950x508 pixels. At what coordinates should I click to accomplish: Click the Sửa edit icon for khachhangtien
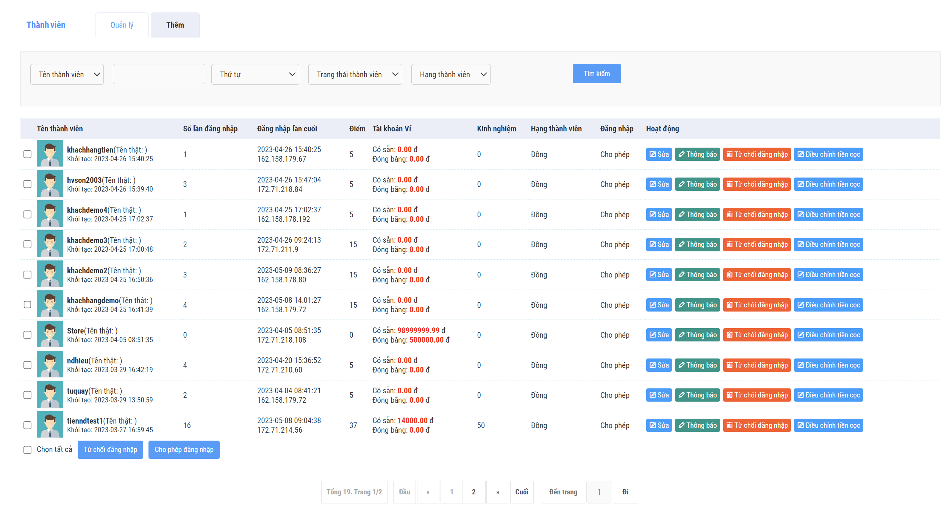click(x=653, y=154)
